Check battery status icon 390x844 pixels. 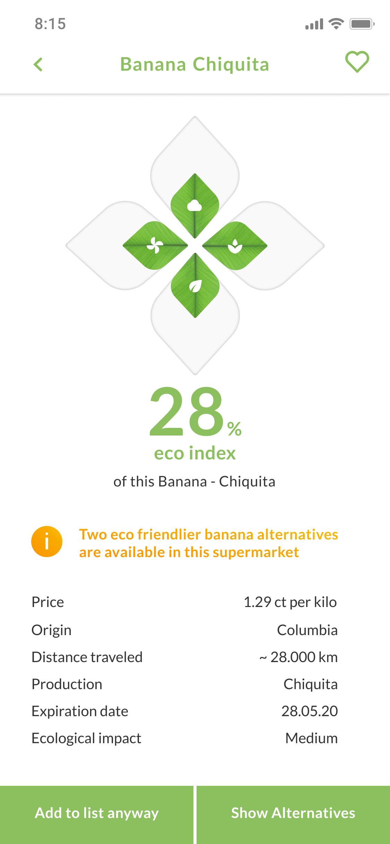[362, 24]
